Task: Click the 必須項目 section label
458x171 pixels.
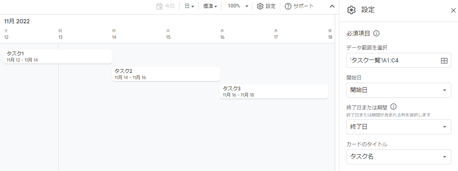Action: tap(358, 34)
